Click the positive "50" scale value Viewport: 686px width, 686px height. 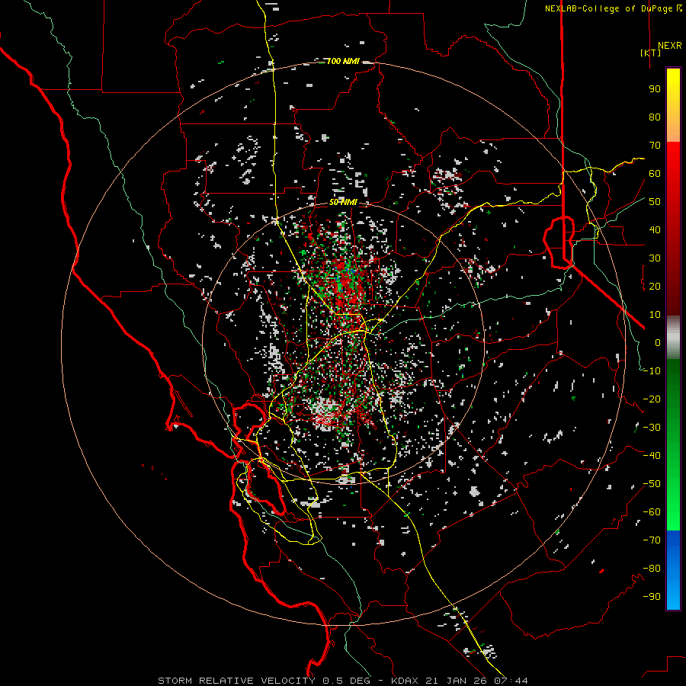[655, 202]
